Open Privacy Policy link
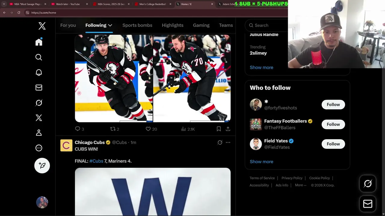 pos(292,178)
